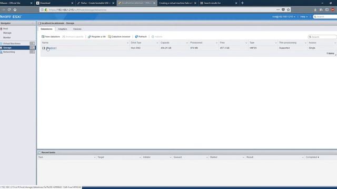Sort Recent tasks by Target column
337x189 pixels.
[x=101, y=157]
